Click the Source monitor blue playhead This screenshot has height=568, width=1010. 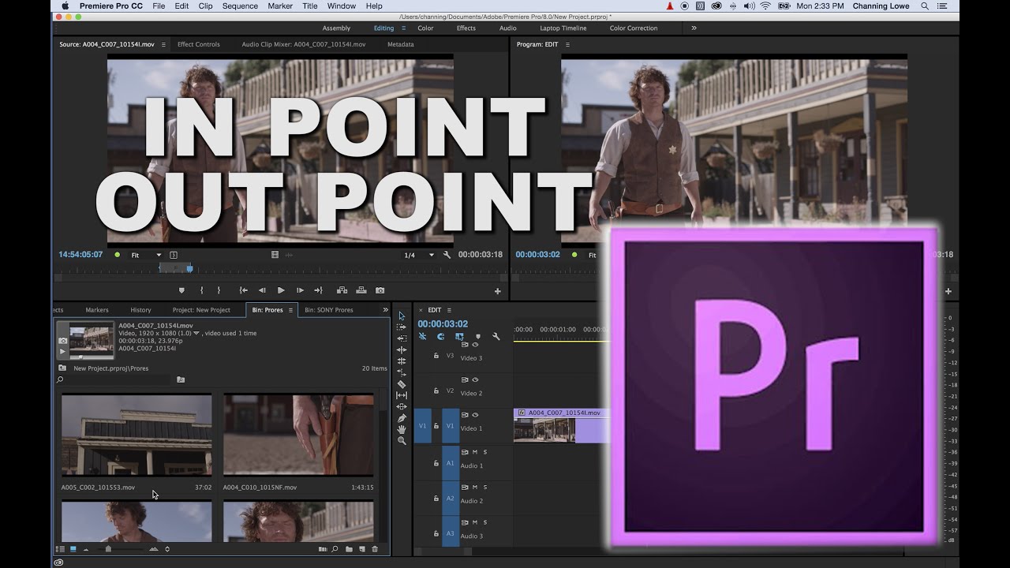pyautogui.click(x=189, y=269)
